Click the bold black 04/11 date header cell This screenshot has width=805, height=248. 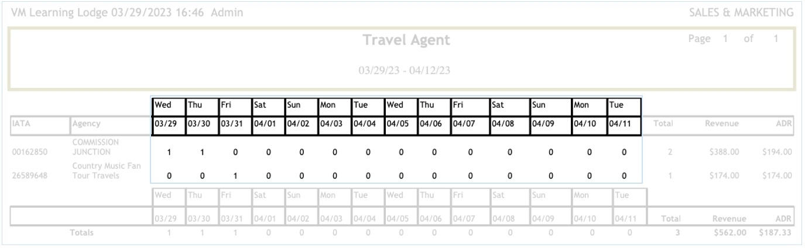(x=623, y=124)
